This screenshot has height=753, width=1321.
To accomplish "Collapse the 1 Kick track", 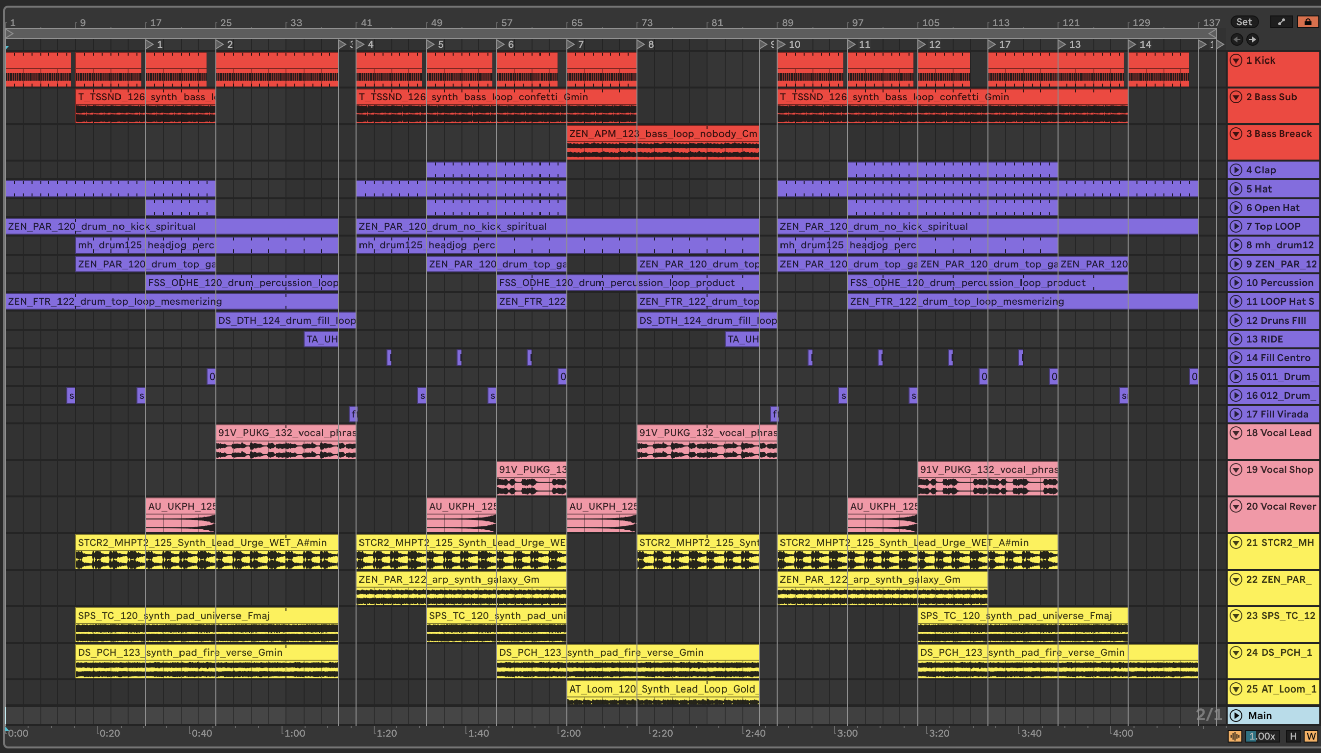I will tap(1236, 60).
